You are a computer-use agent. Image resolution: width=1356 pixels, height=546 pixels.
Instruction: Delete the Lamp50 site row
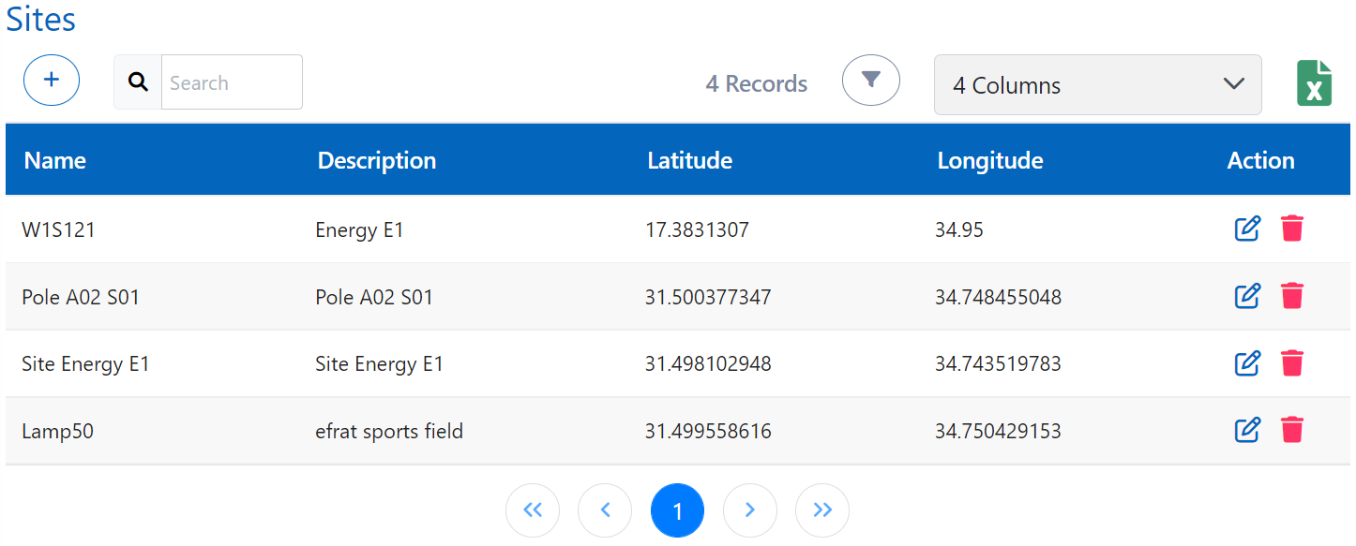coord(1292,430)
